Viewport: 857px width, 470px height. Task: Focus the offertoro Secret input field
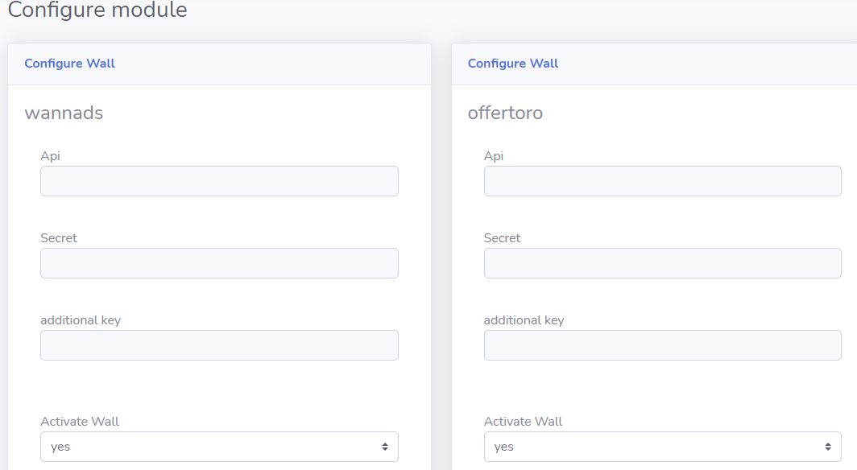662,263
